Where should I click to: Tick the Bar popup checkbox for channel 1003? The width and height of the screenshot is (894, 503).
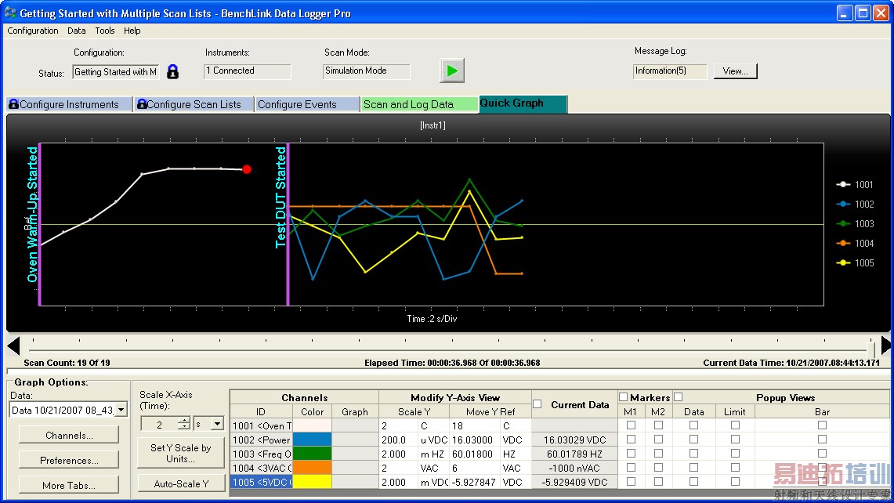822,454
